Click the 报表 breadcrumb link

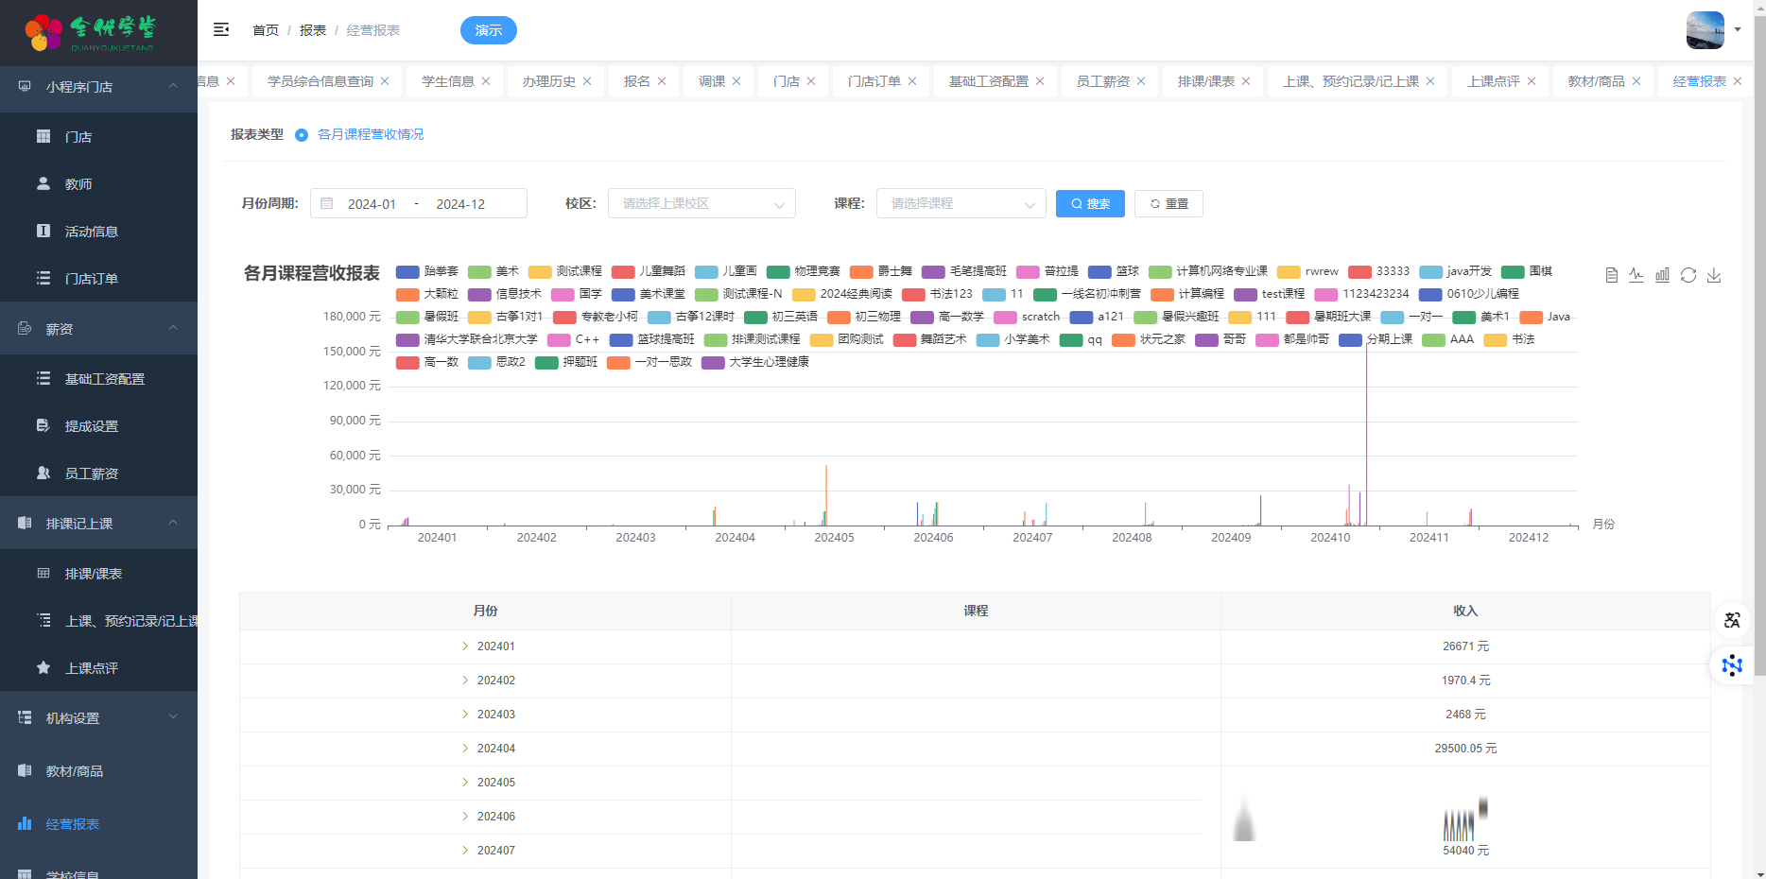pos(313,30)
